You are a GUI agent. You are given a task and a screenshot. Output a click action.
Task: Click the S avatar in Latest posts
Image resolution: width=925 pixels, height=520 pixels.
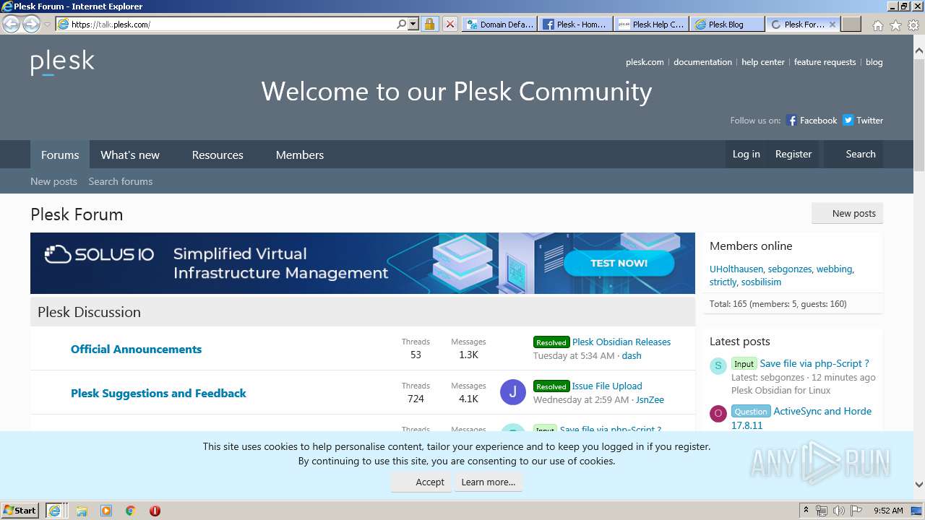[x=718, y=365]
